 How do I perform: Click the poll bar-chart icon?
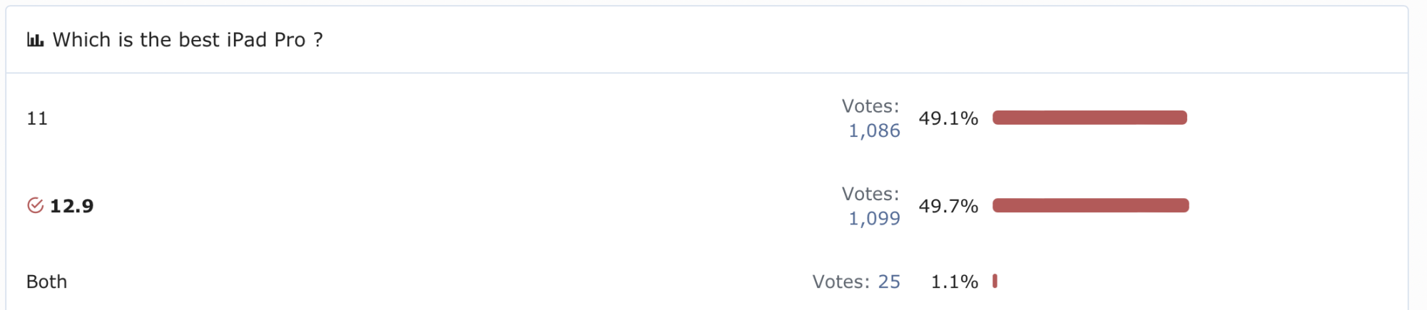(x=35, y=40)
